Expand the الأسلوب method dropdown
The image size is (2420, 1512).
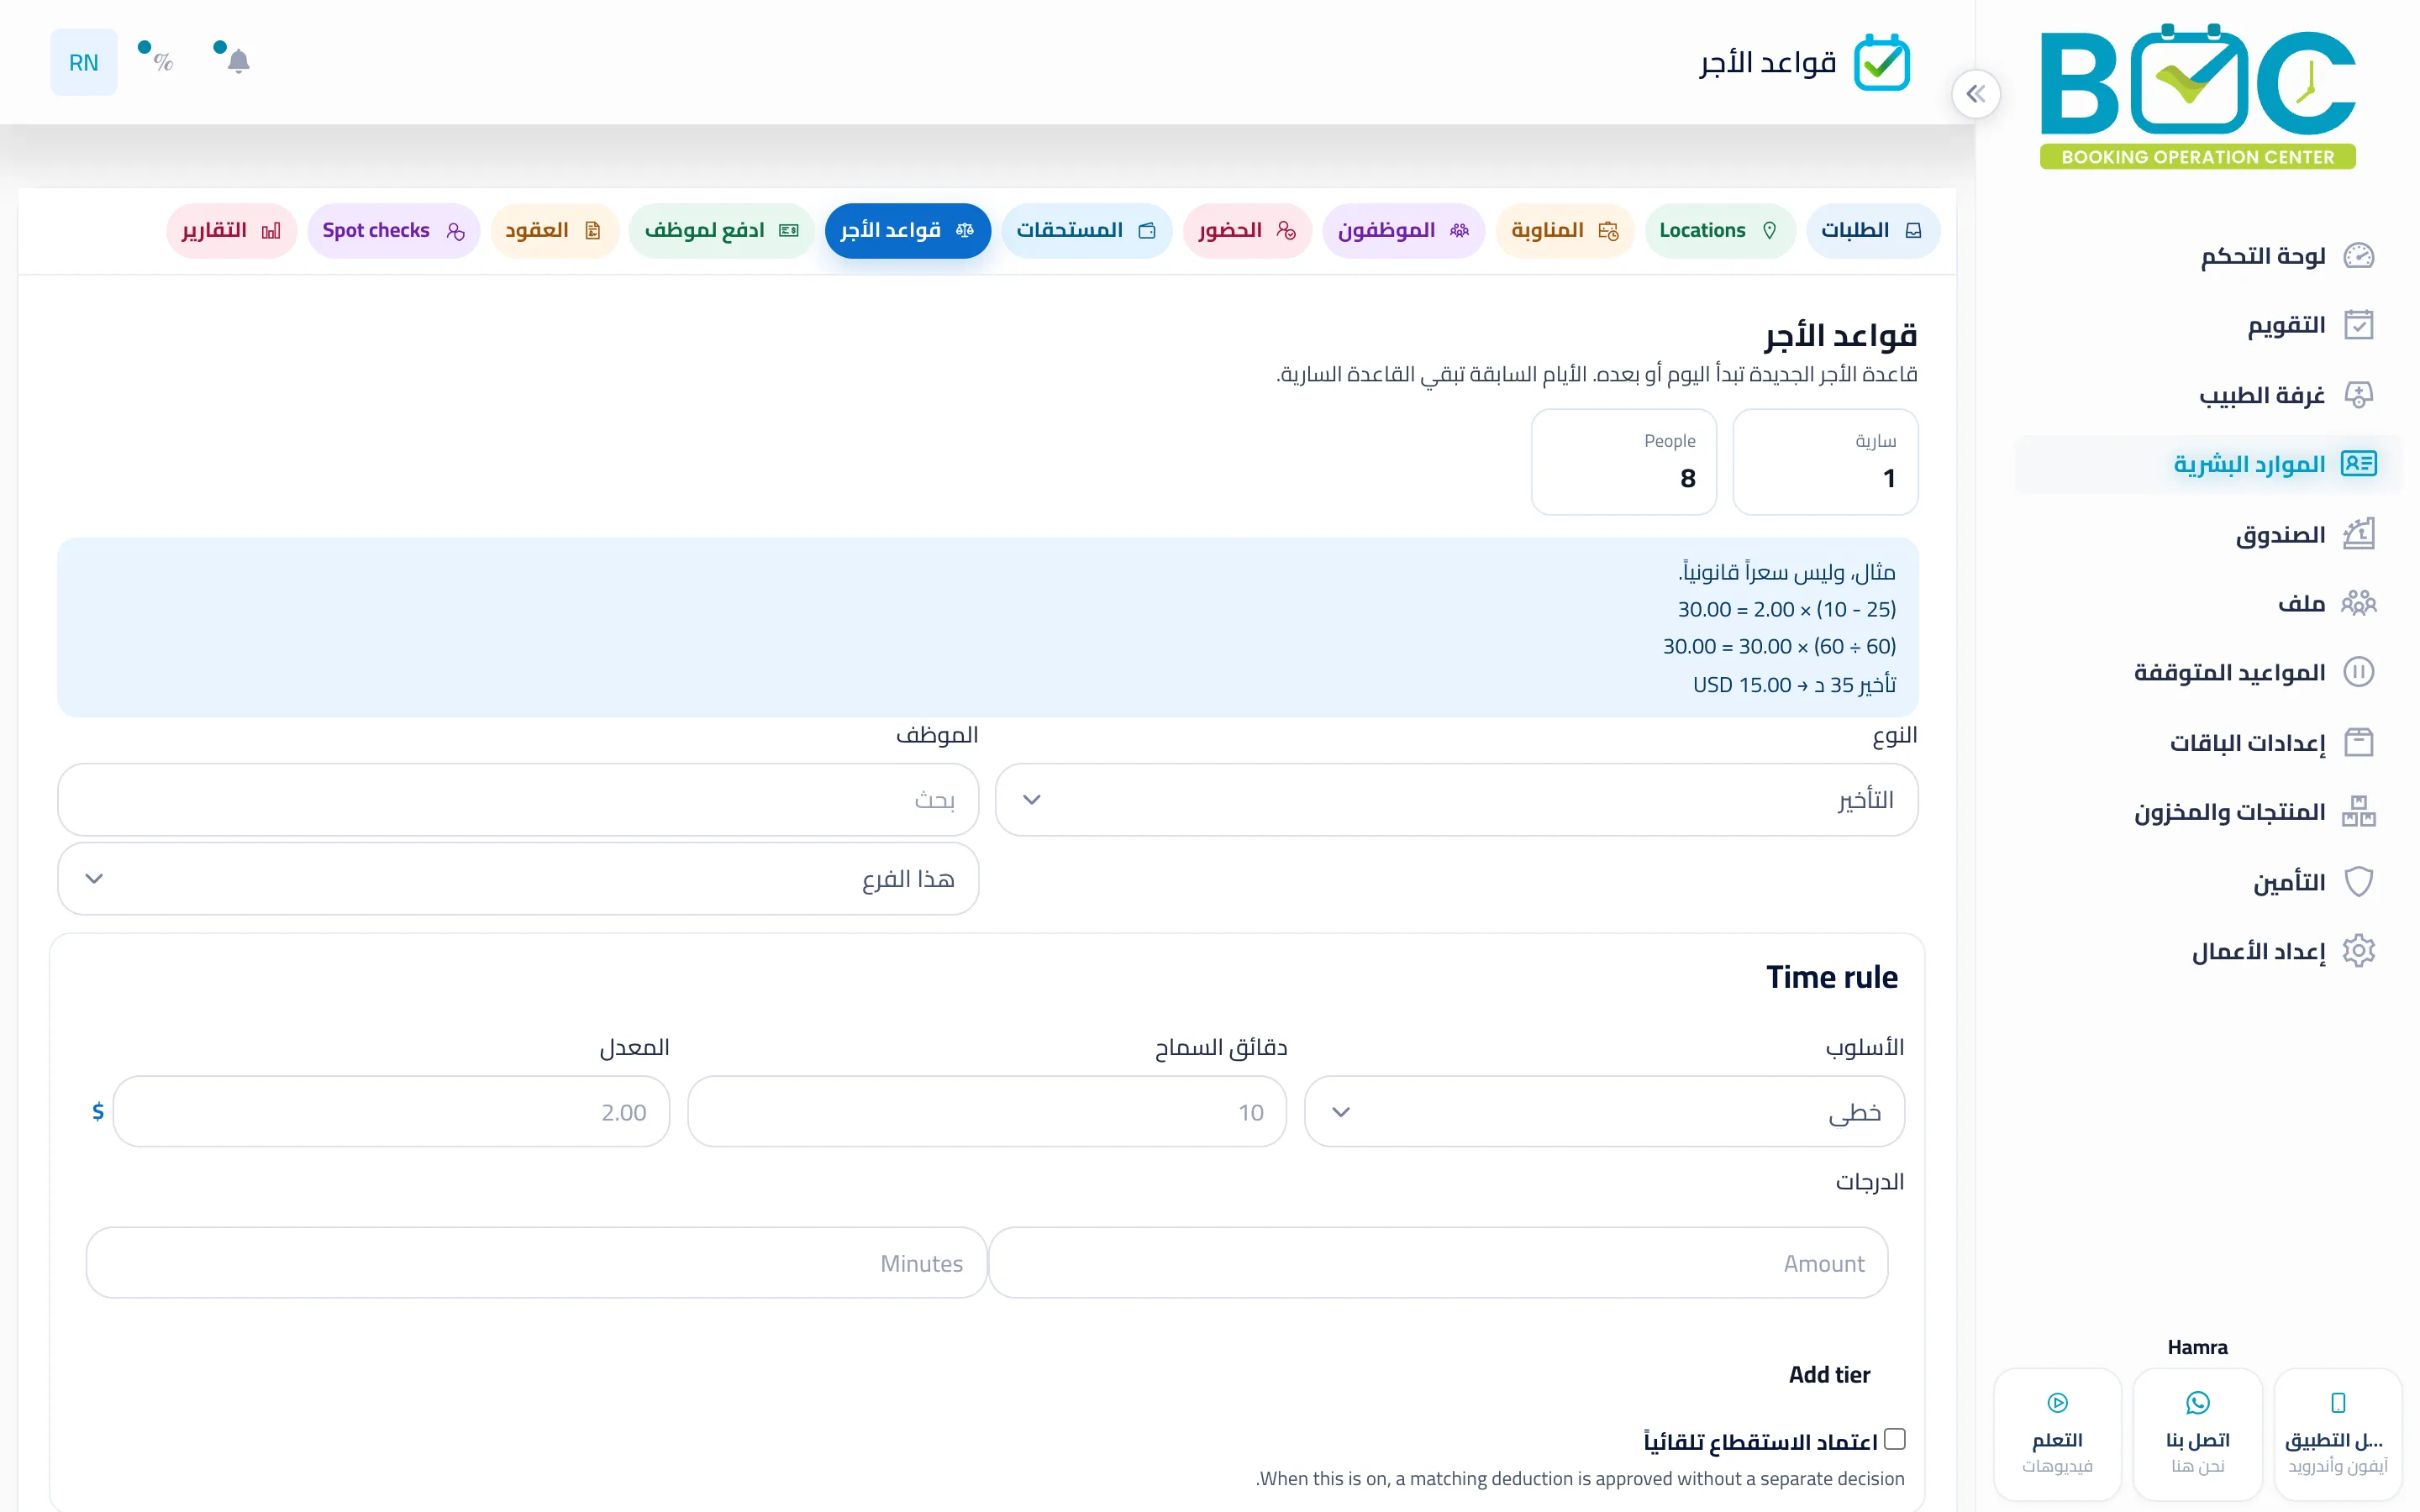pyautogui.click(x=1604, y=1112)
